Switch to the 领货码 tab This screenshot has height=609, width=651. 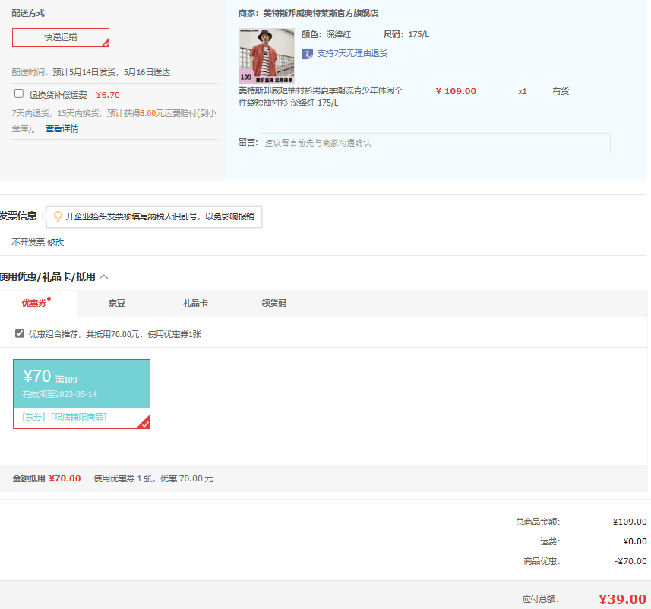(274, 303)
